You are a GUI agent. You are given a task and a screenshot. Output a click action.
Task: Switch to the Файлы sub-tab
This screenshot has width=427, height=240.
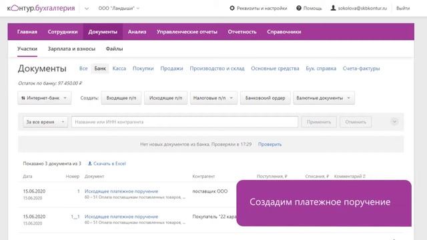click(x=114, y=49)
